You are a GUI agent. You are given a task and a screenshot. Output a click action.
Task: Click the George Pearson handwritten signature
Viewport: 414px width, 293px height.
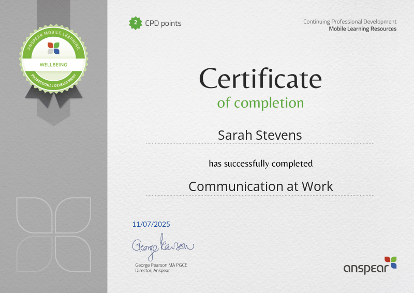[163, 246]
